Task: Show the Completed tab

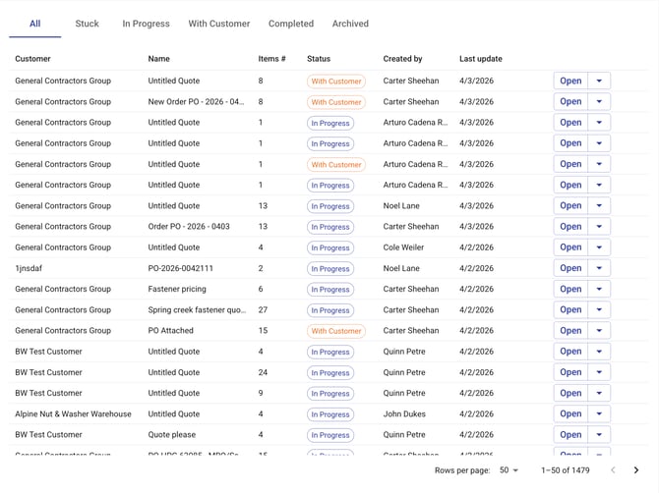Action: tap(291, 24)
